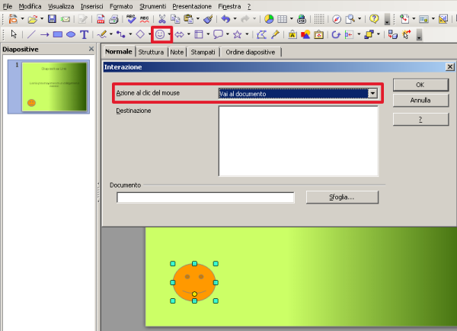The image size is (457, 331).
Task: Click the Rotate tool icon
Action: [x=335, y=34]
